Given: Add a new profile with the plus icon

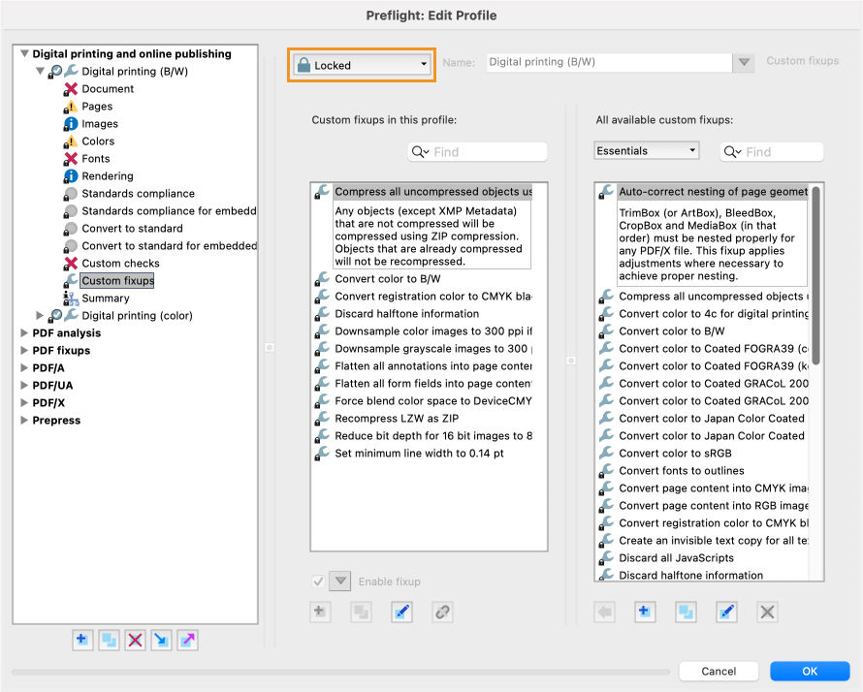Looking at the screenshot, I should click(82, 640).
